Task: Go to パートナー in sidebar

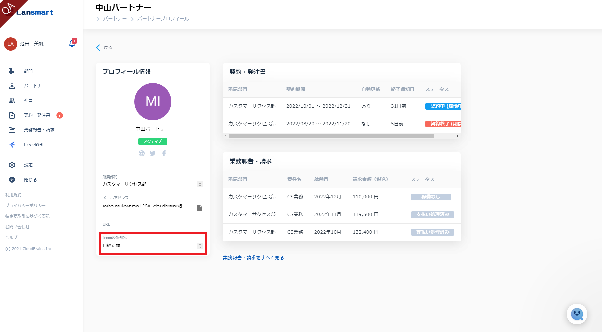Action: (x=35, y=86)
